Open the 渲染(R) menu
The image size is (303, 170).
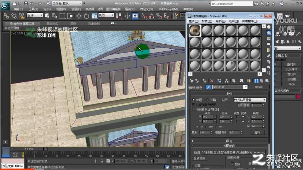point(130,9)
